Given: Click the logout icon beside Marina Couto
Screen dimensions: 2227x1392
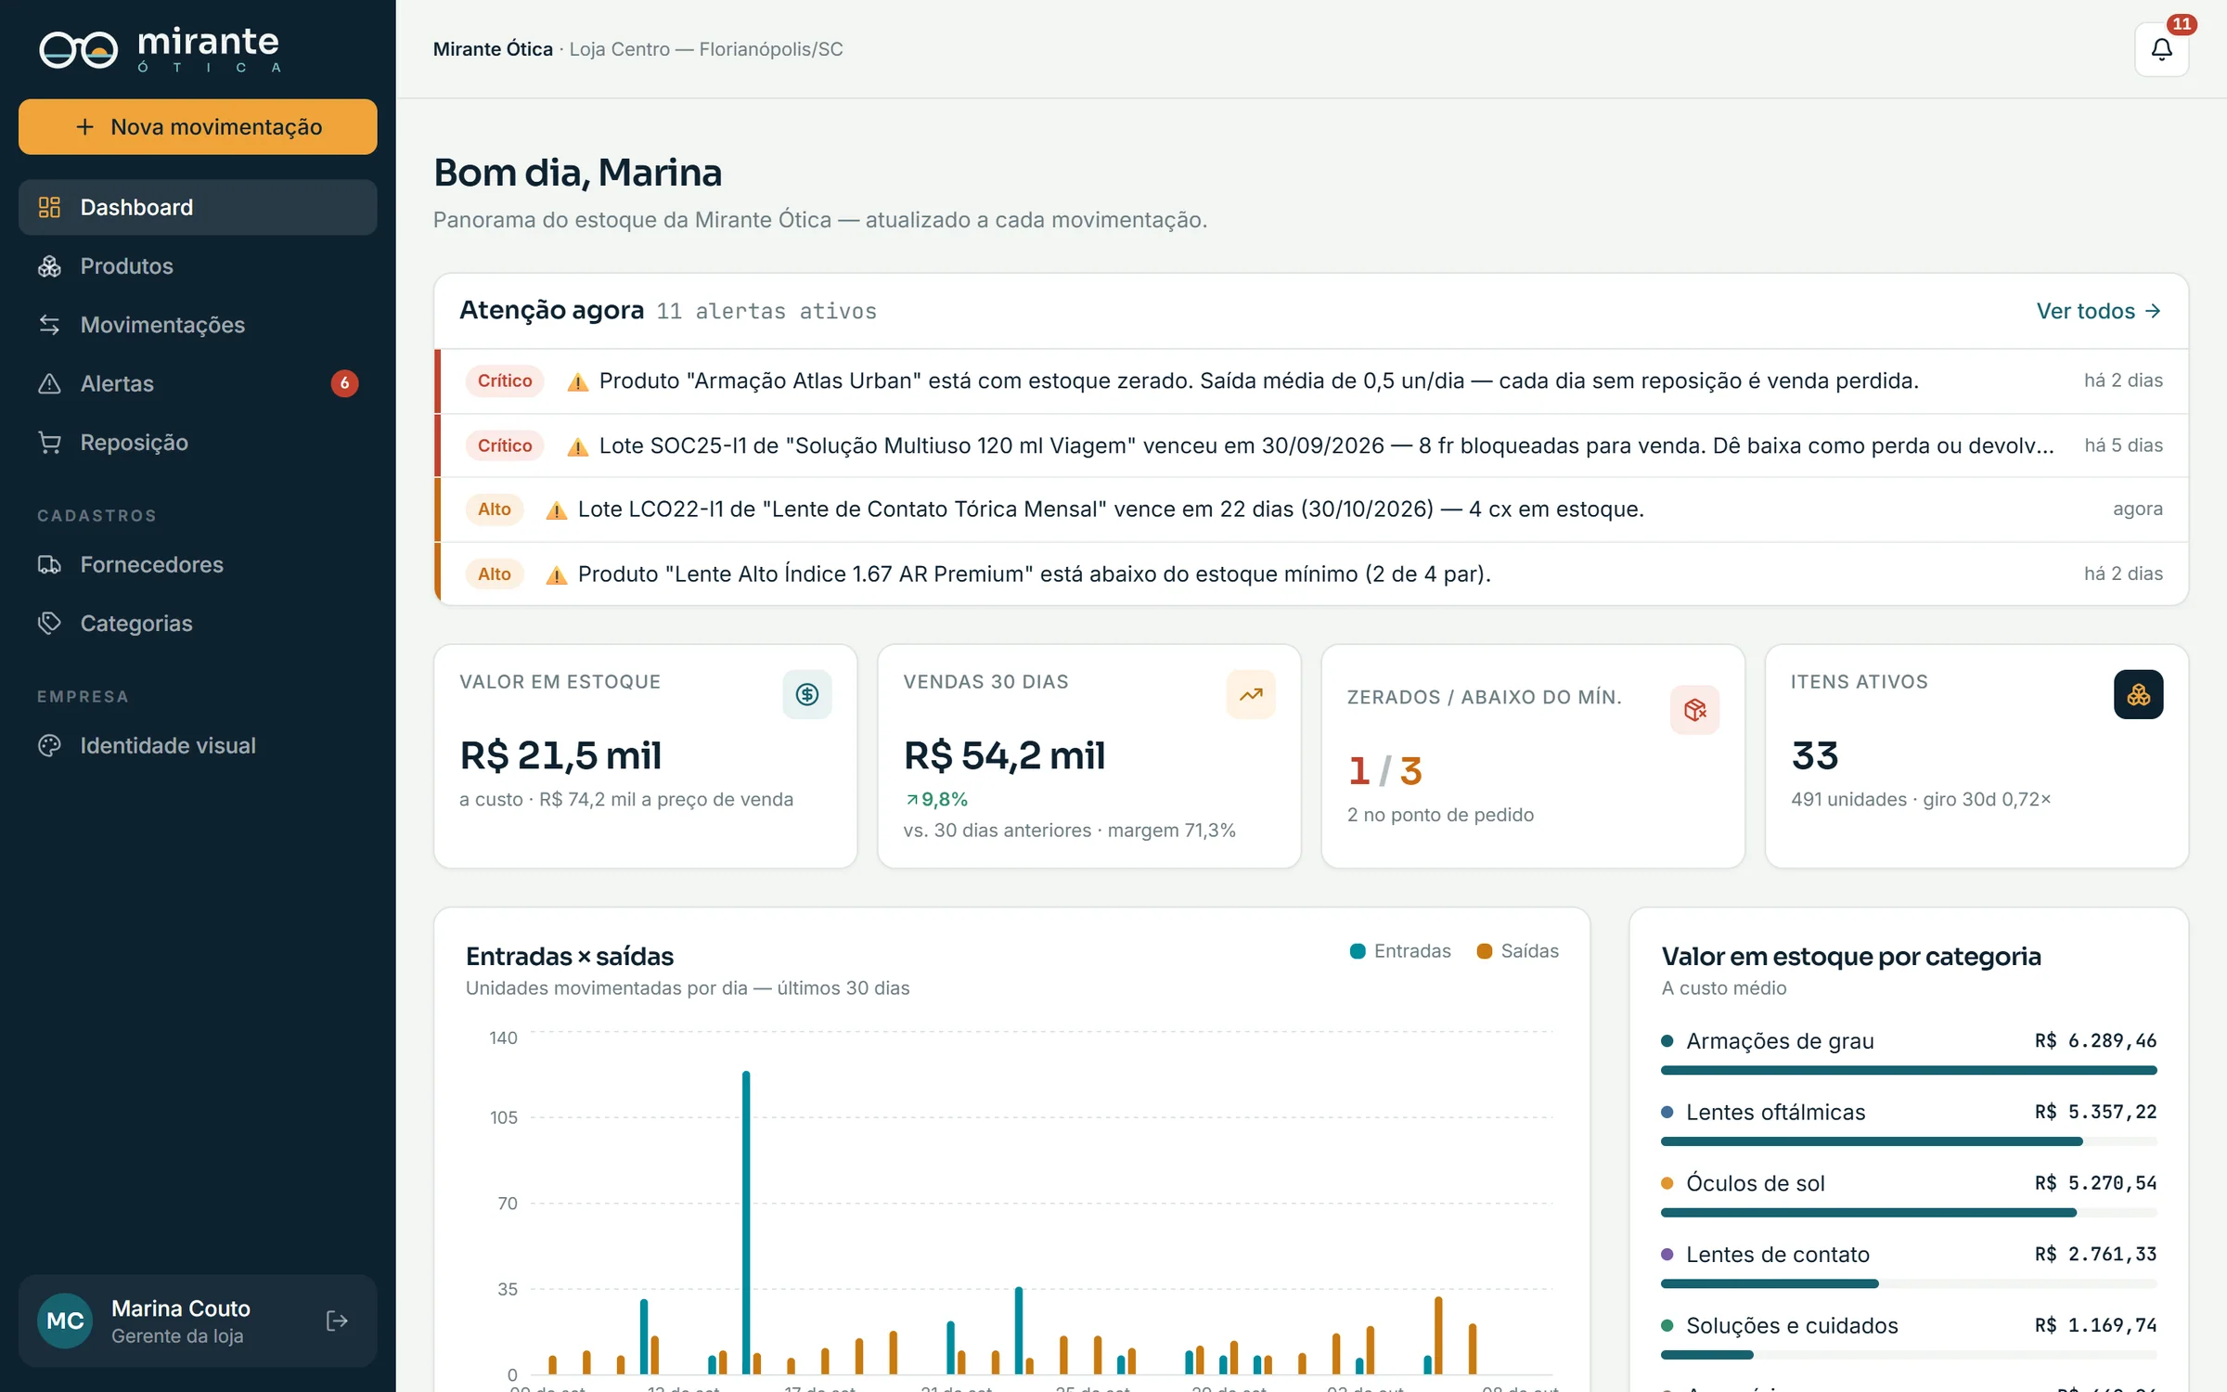Looking at the screenshot, I should [x=337, y=1321].
